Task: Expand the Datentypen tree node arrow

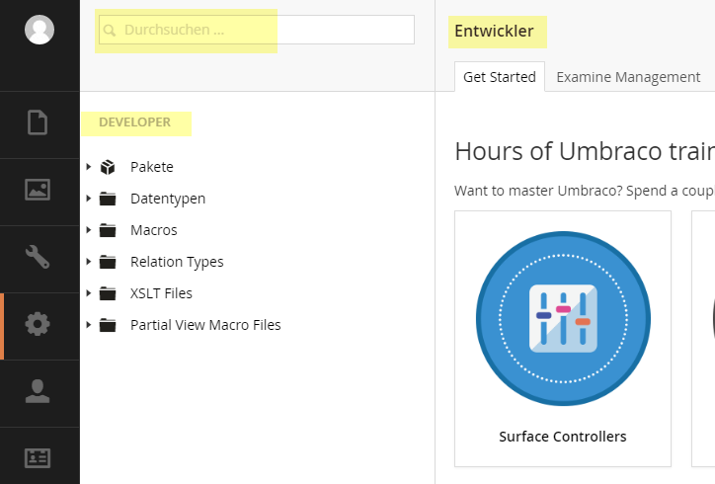Action: (x=89, y=199)
